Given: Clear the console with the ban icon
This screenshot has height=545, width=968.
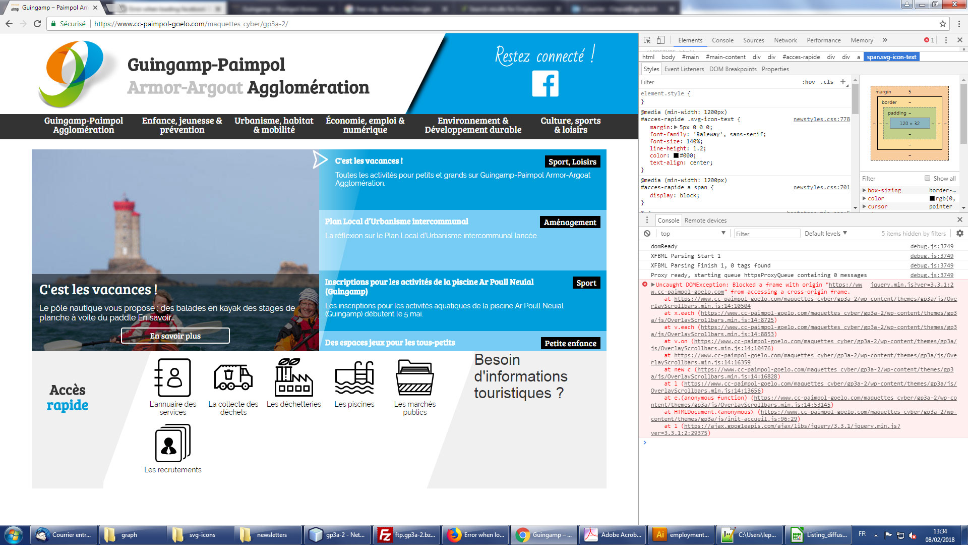Looking at the screenshot, I should click(x=647, y=233).
